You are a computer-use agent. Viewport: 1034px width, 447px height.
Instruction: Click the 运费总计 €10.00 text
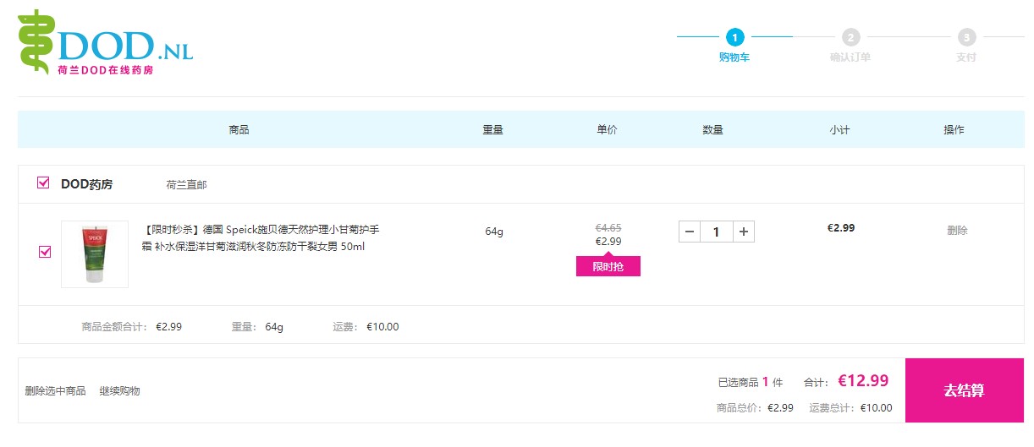coord(850,408)
